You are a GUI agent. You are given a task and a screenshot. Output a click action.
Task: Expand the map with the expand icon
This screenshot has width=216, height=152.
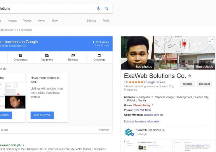[211, 41]
